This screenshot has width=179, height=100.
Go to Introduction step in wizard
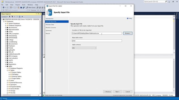50,19
